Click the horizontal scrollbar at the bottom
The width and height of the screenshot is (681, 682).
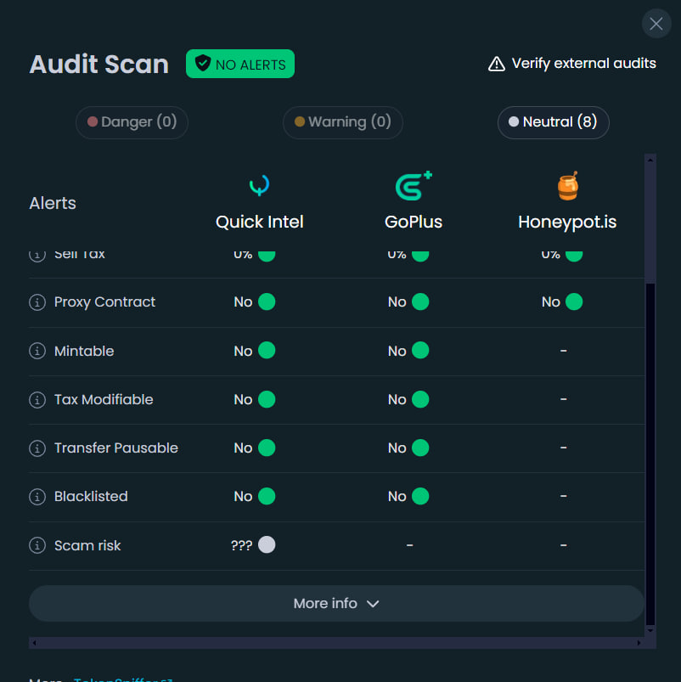click(x=336, y=643)
